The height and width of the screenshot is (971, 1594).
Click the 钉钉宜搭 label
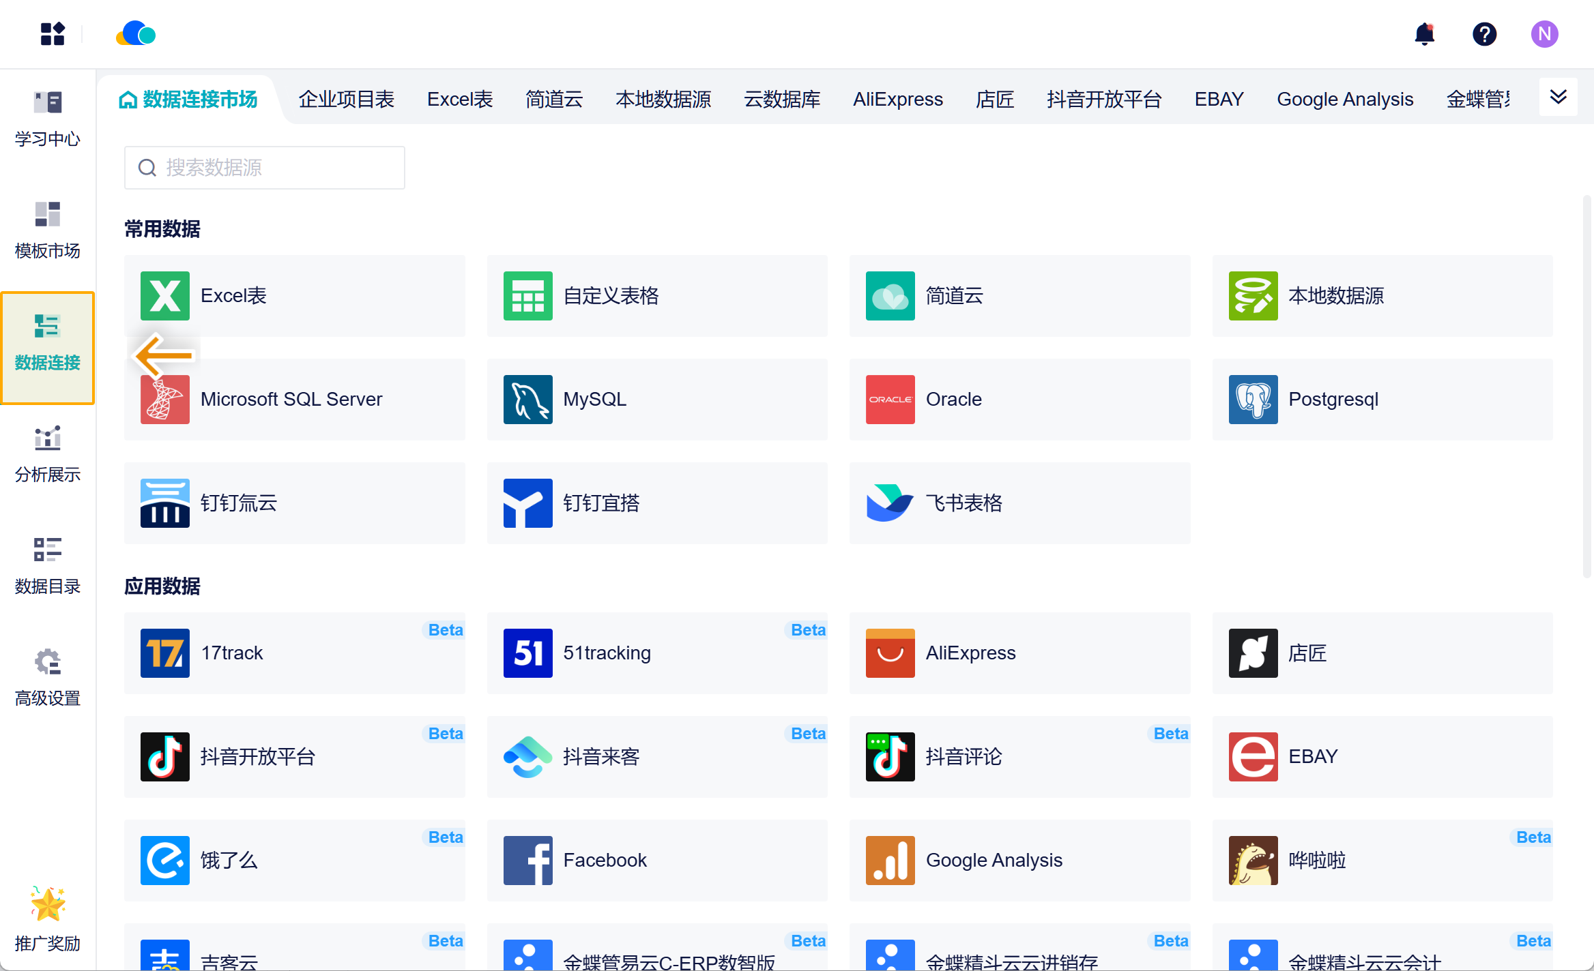602,503
